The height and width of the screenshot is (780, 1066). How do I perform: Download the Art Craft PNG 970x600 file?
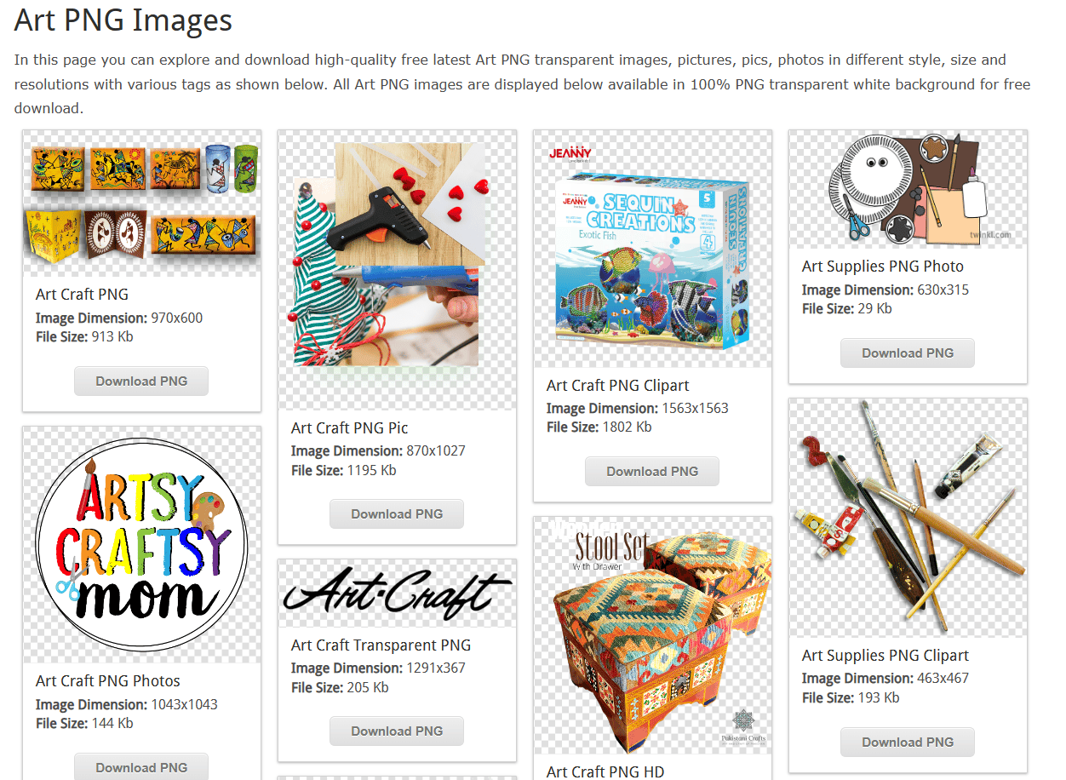[x=141, y=381]
